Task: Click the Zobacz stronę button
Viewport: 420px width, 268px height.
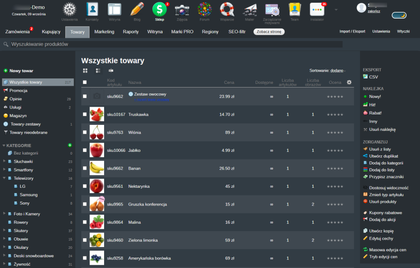Action: coord(269,31)
